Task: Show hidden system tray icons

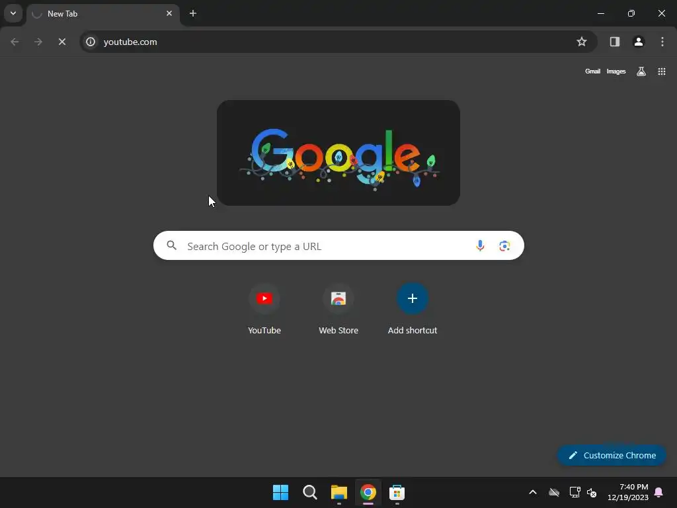Action: 533,492
